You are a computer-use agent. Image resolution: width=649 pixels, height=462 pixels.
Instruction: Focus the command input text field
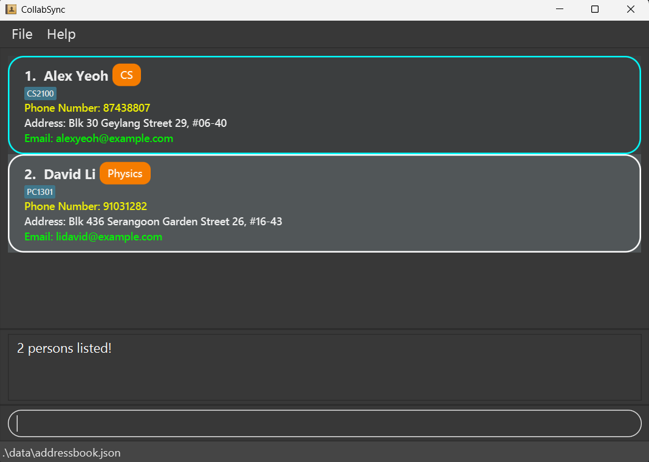coord(324,423)
